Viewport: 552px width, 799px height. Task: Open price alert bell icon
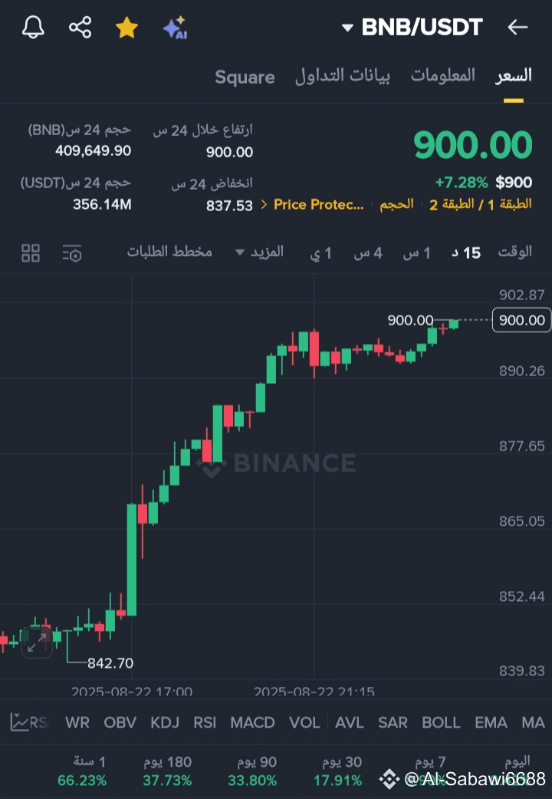coord(33,27)
